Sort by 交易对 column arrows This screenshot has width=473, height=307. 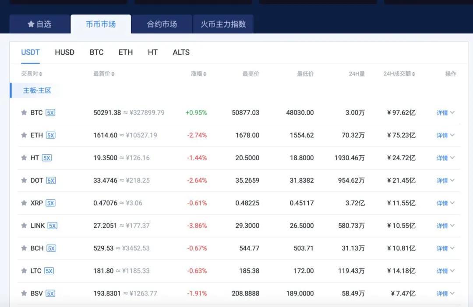point(40,74)
